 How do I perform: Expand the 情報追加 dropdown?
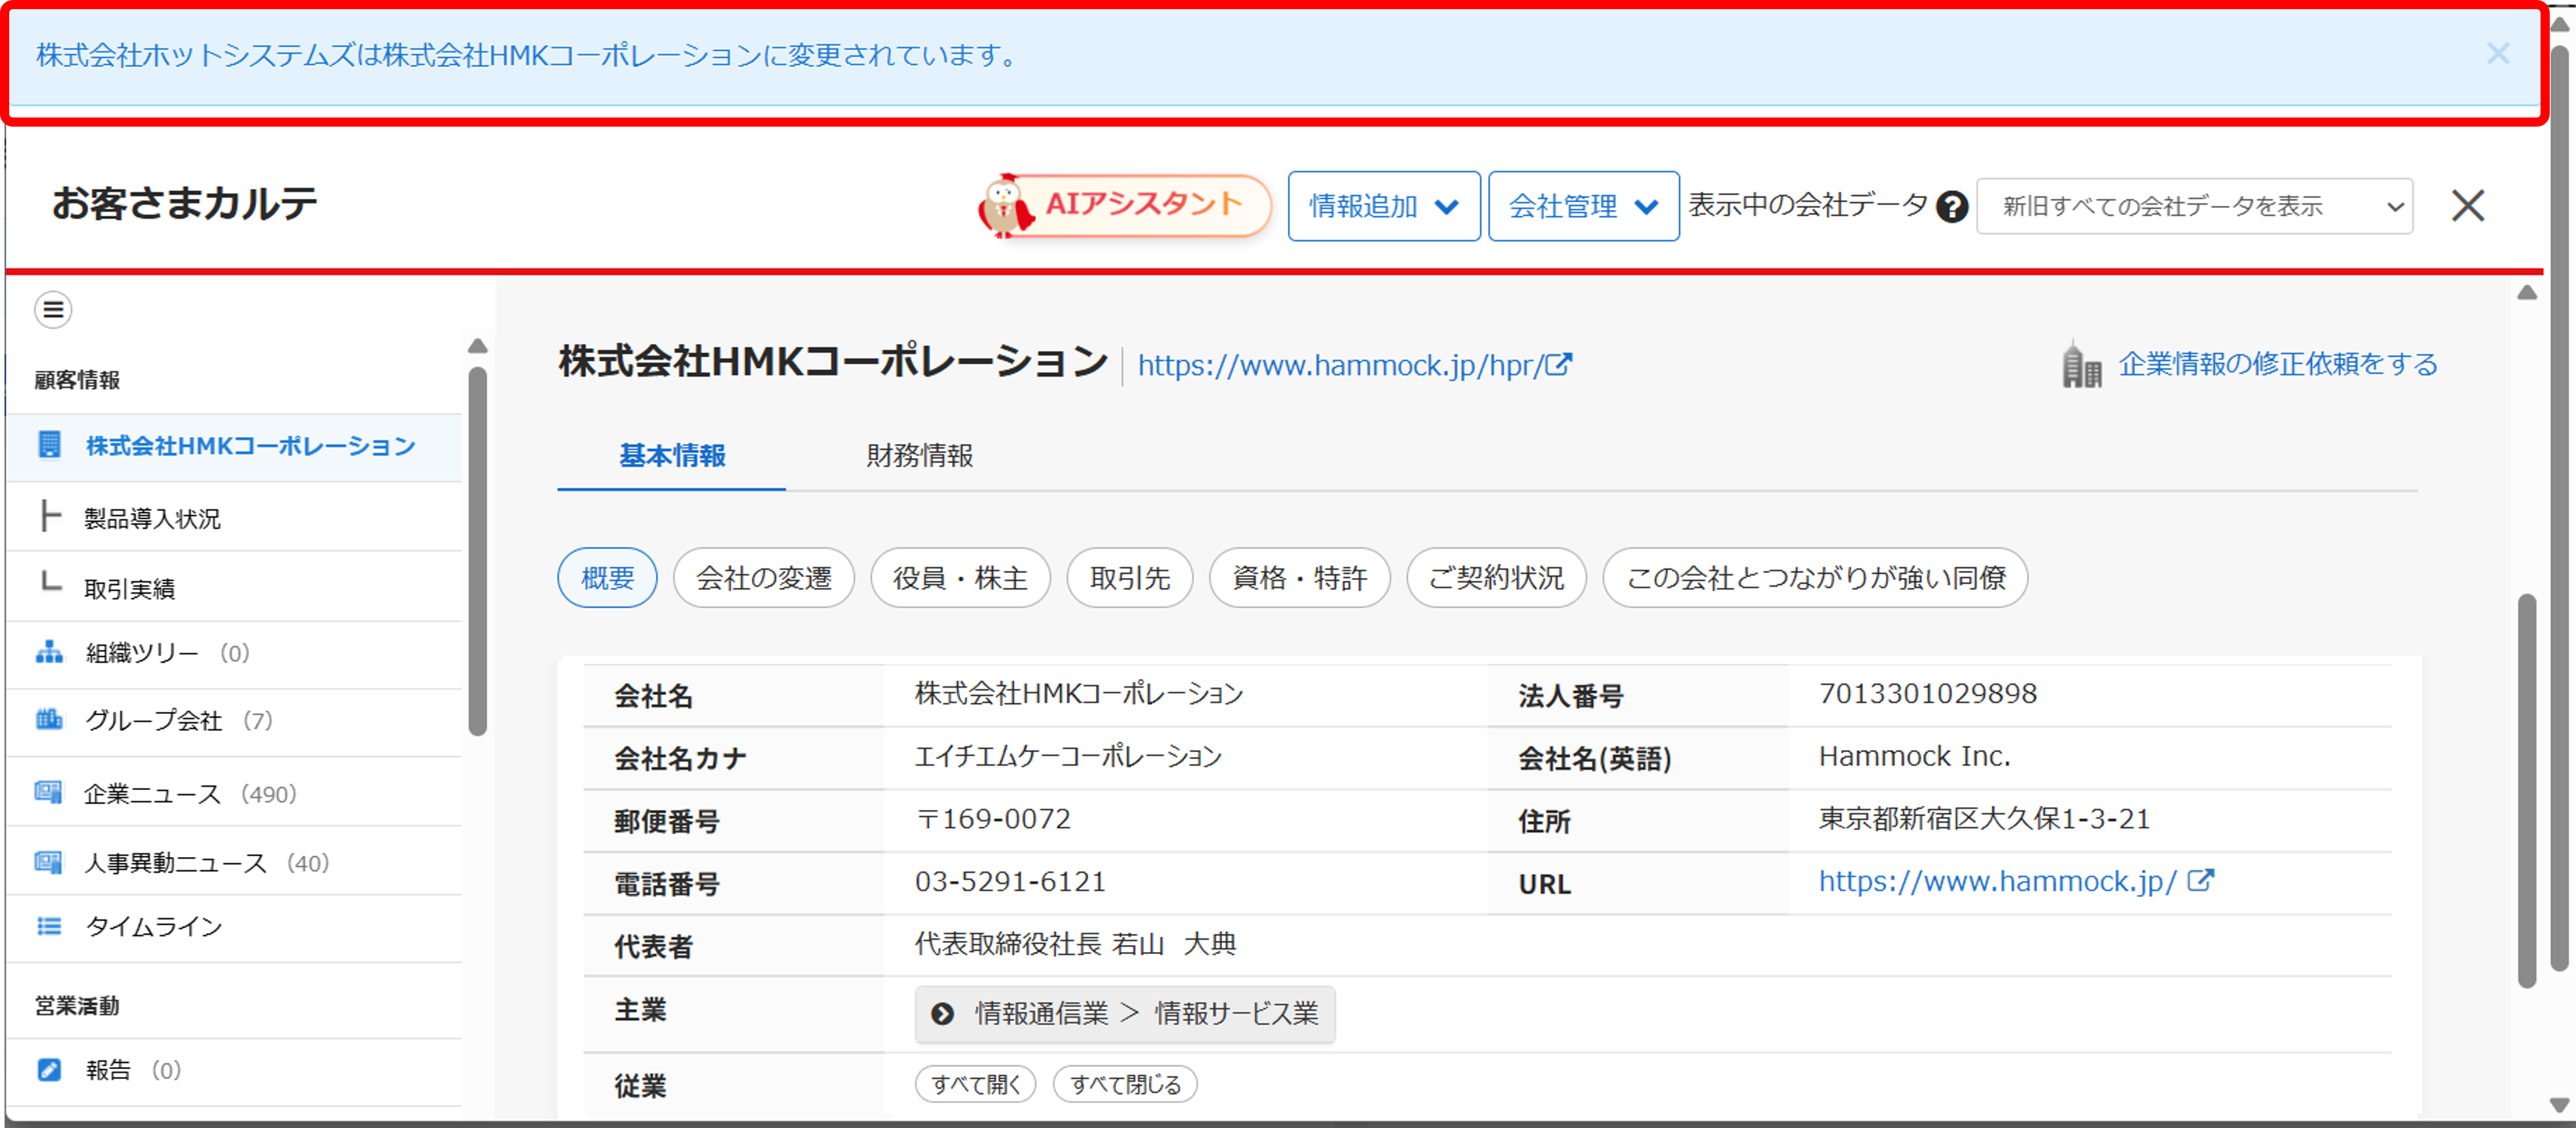point(1383,206)
